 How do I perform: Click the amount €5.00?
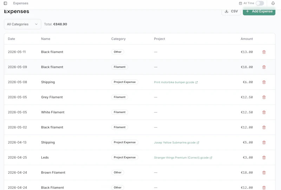(248, 142)
